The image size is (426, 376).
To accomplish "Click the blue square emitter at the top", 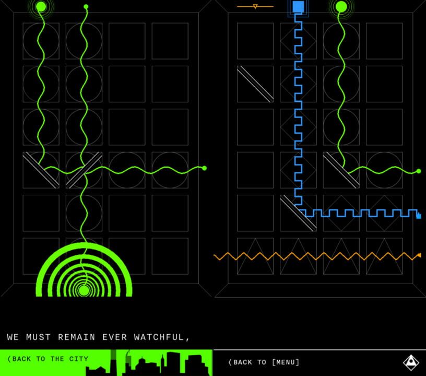I will pos(298,7).
